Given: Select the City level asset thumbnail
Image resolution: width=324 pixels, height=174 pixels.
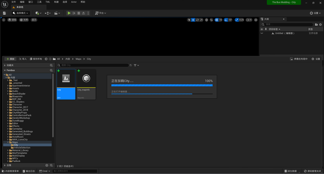Looking at the screenshot, I should click(x=66, y=84).
